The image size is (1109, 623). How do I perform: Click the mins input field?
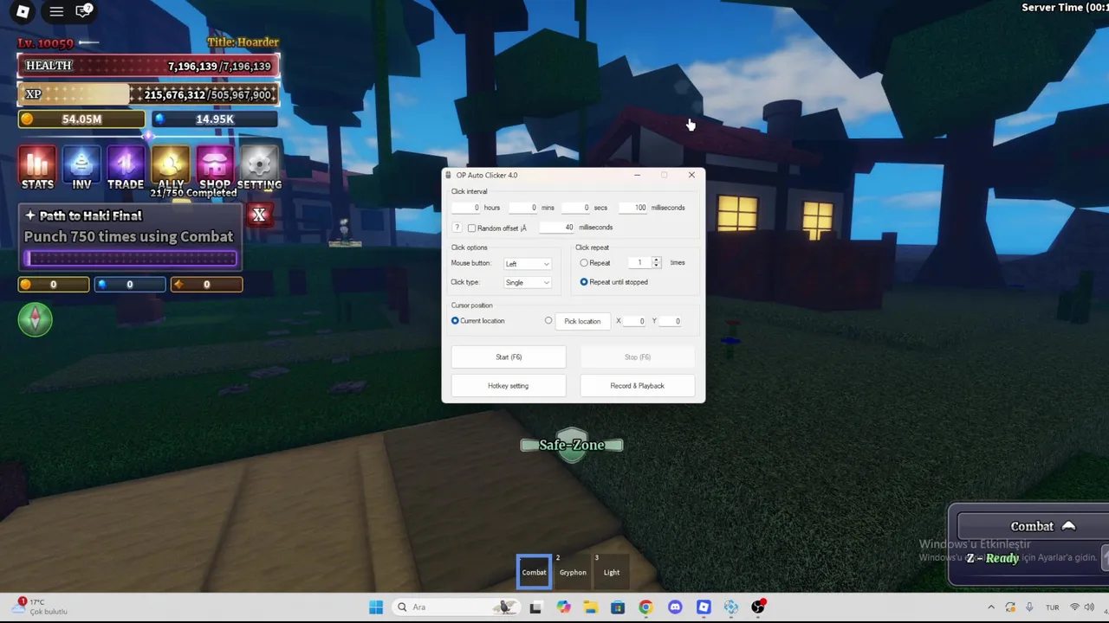[523, 208]
